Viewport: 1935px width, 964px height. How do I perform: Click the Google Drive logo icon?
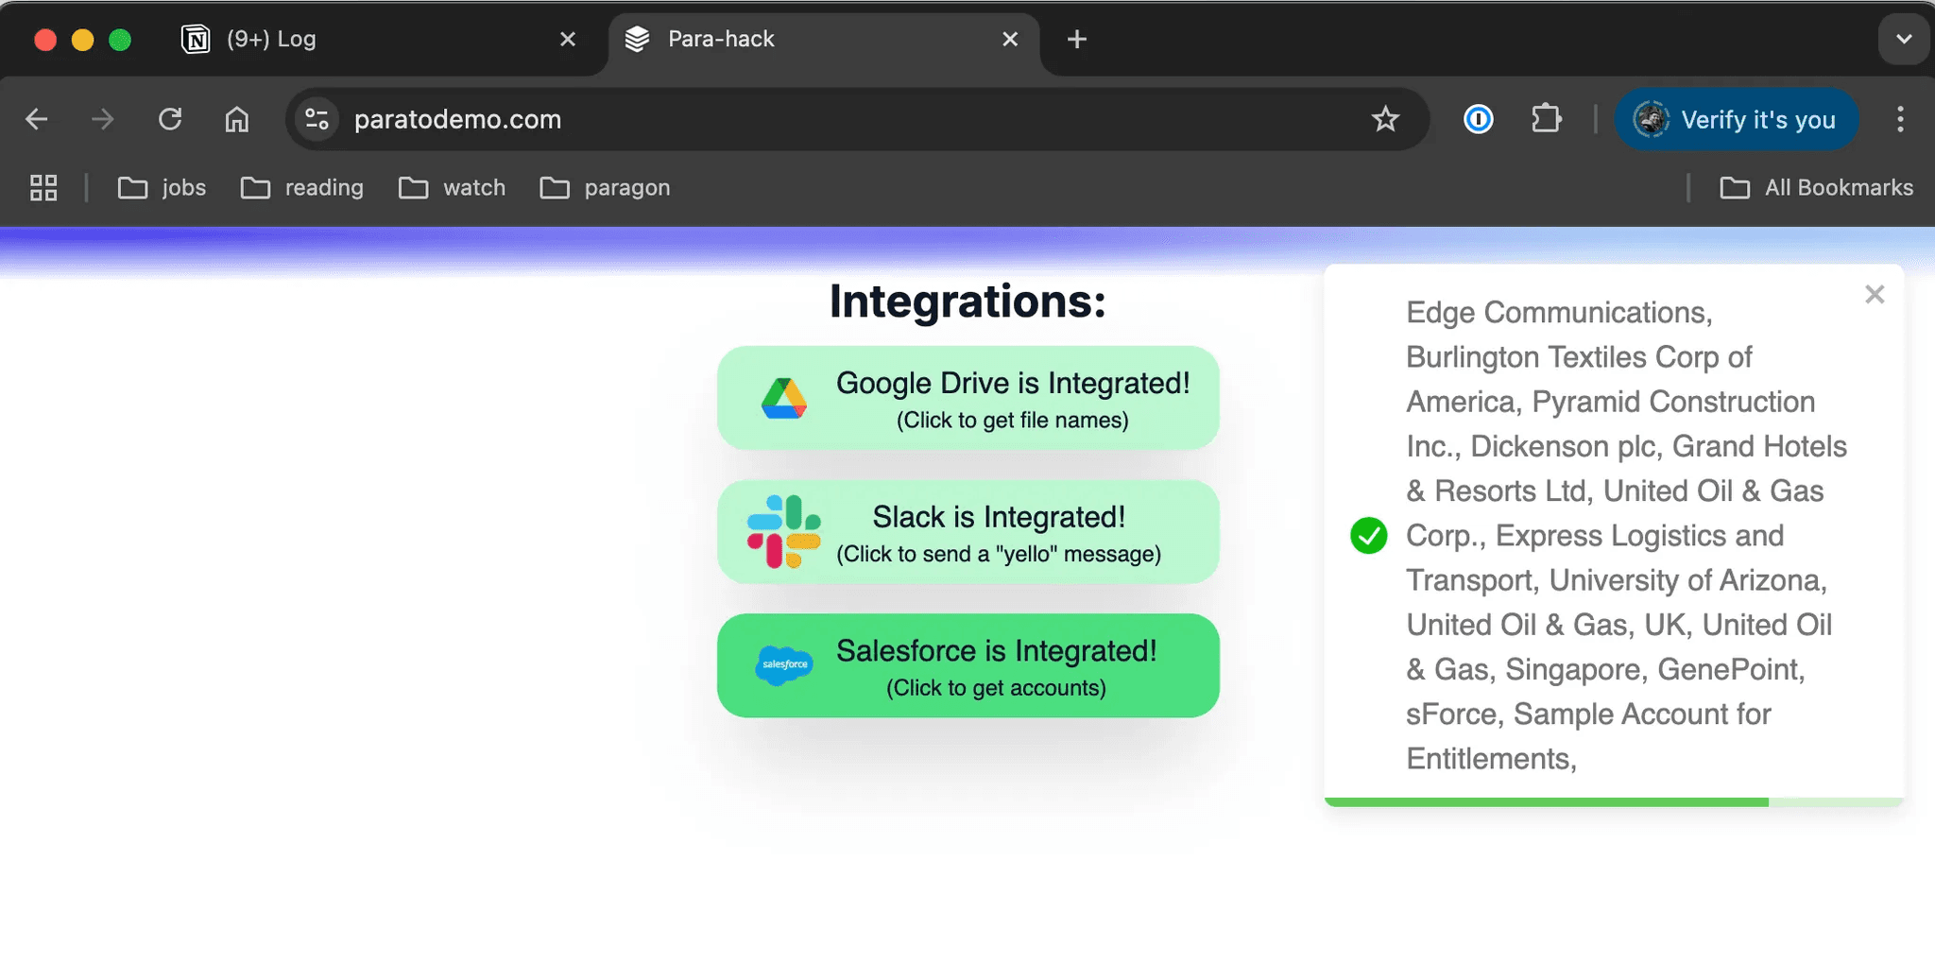[783, 398]
